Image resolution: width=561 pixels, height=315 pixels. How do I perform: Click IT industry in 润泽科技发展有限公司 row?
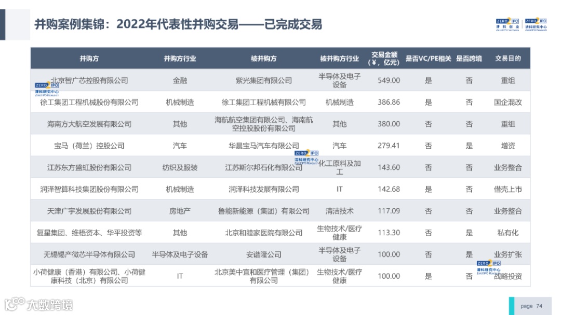[x=339, y=189]
